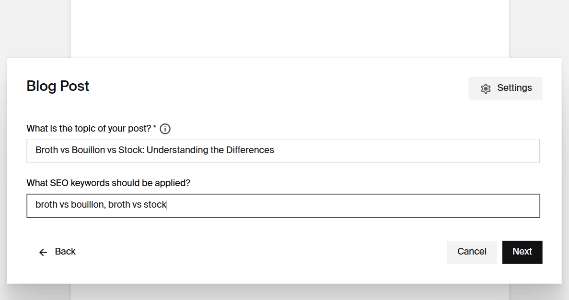Click the Settings gear icon
Image resolution: width=569 pixels, height=300 pixels.
click(486, 89)
